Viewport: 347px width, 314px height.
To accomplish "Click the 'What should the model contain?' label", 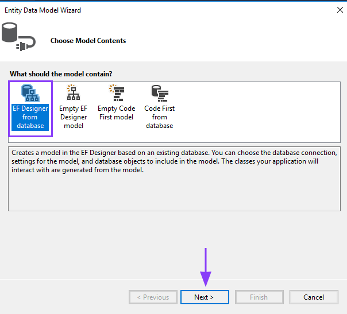I will tap(61, 74).
